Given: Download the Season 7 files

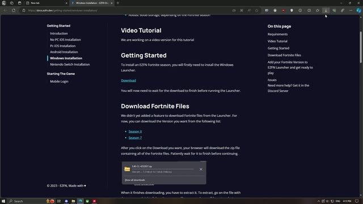Looking at the screenshot, I should (x=135, y=138).
